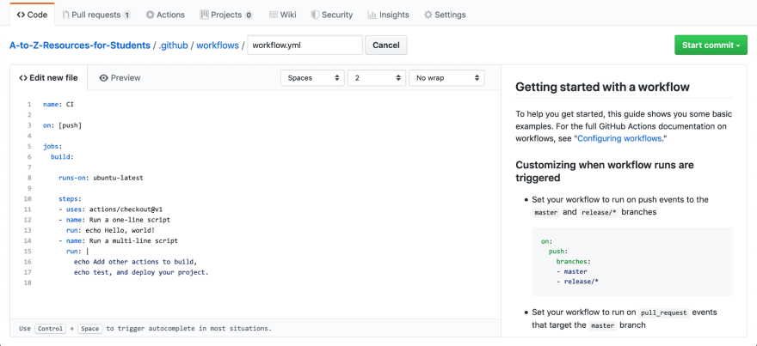Click the 'Getting started with a workflow' heading
The image size is (757, 346).
pos(602,87)
